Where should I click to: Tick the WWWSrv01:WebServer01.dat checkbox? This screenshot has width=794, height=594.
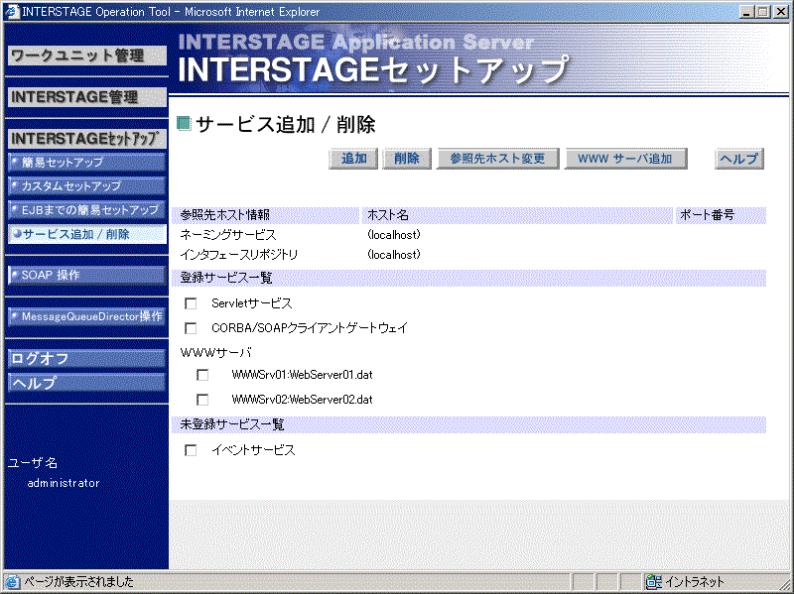coord(202,375)
